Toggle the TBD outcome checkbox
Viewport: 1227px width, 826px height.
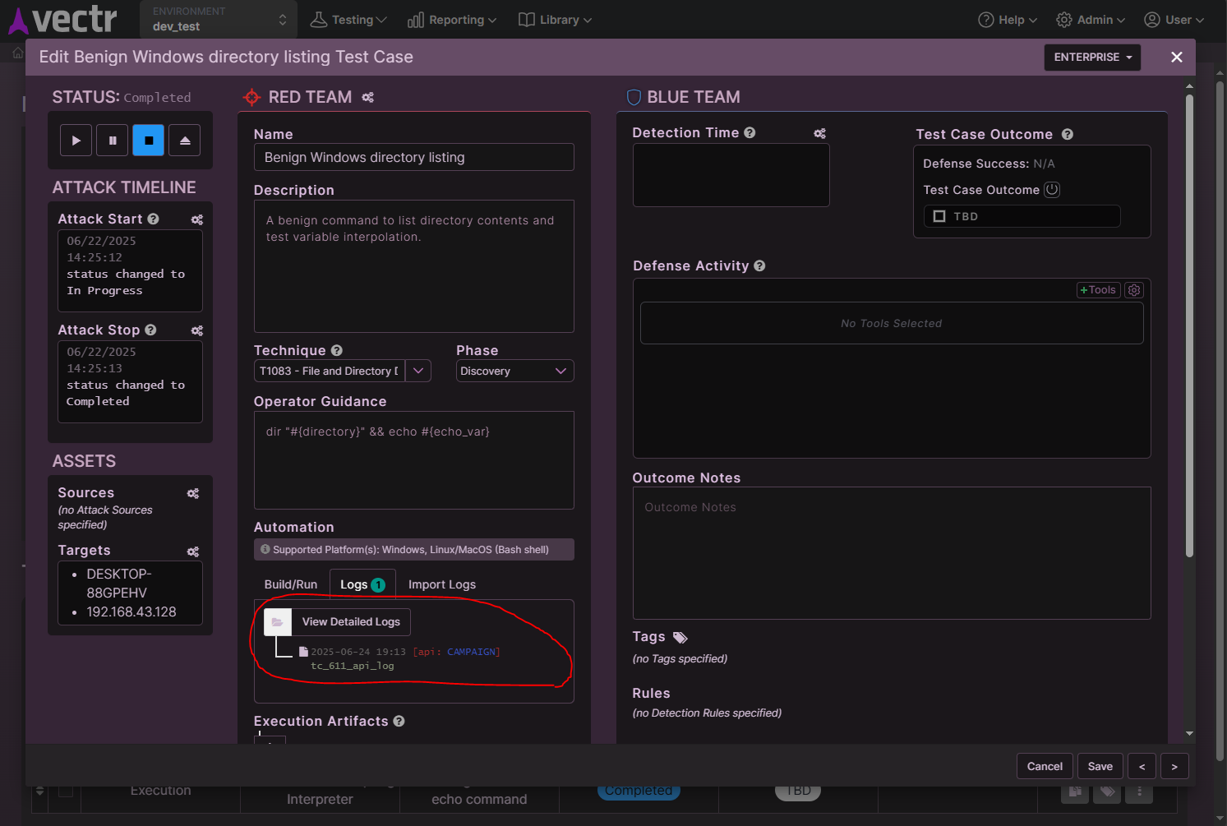coord(939,216)
